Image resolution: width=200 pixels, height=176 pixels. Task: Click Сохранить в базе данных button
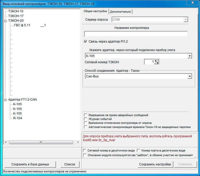coord(30,164)
